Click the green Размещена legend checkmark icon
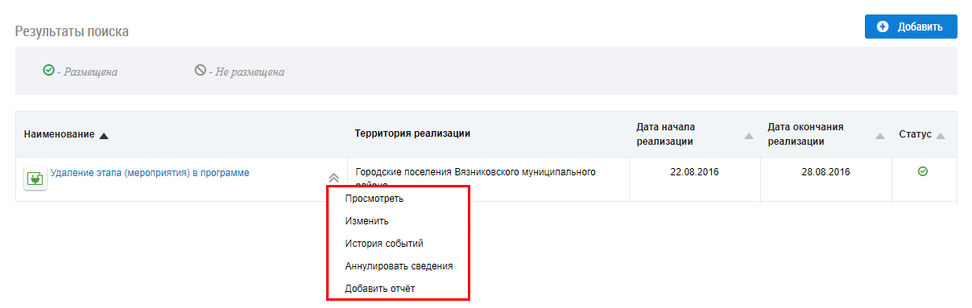972x308 pixels. (x=48, y=71)
